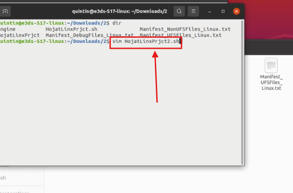Close the terminal window
Screen dimensions: 293x193
click(x=236, y=11)
